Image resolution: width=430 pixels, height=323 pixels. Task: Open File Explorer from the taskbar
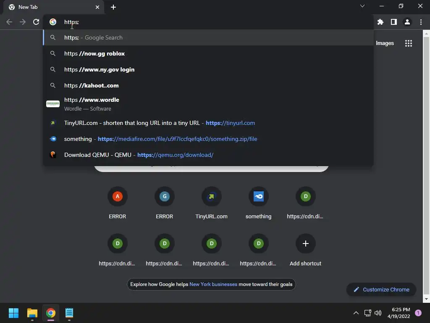click(x=32, y=313)
